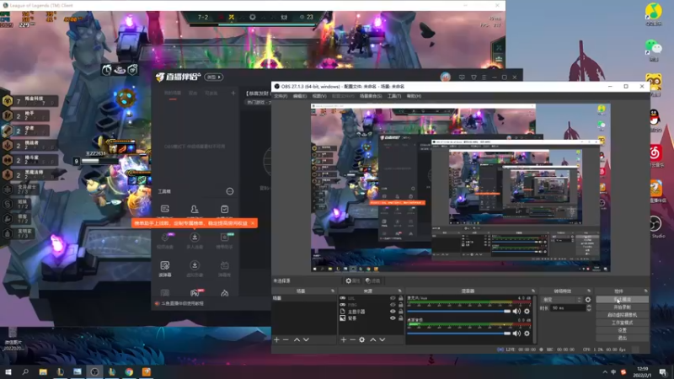Viewport: 674px width, 379px height.
Task: Move scene up in OBS scenes panel
Action: click(x=297, y=339)
